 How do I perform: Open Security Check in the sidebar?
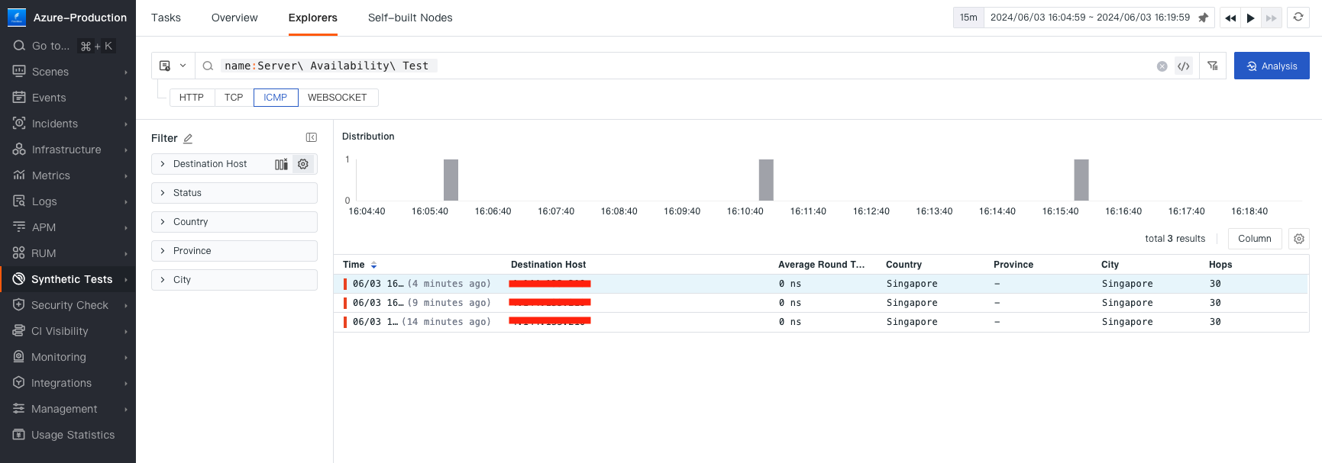[x=68, y=305]
